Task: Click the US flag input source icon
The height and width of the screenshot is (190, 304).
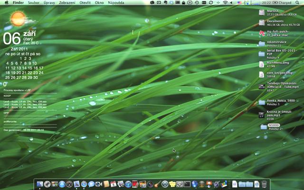Action: (239, 2)
